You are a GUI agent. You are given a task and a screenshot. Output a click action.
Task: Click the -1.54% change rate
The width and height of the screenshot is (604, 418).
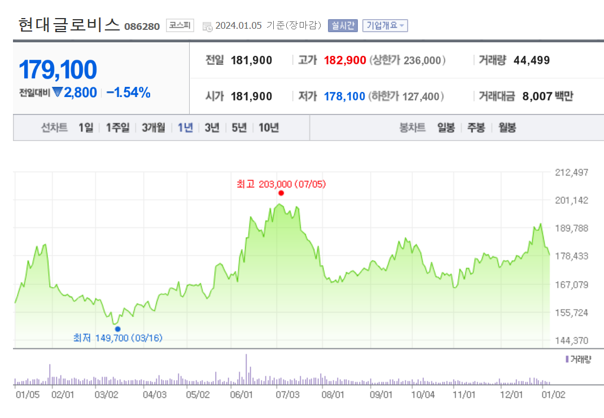click(128, 93)
